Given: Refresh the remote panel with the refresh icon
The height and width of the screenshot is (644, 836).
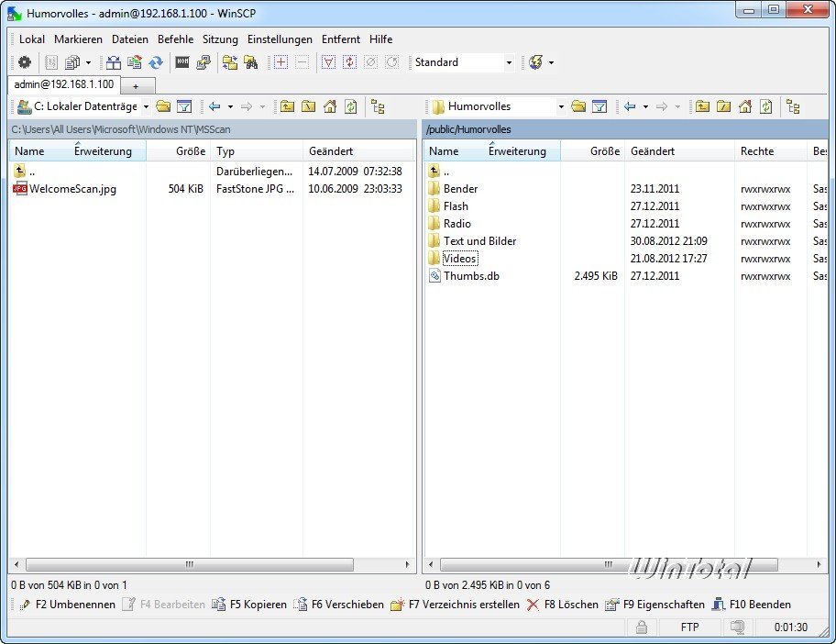Looking at the screenshot, I should pos(764,106).
